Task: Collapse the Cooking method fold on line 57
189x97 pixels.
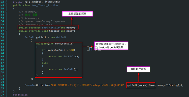Action: (x=6, y=31)
